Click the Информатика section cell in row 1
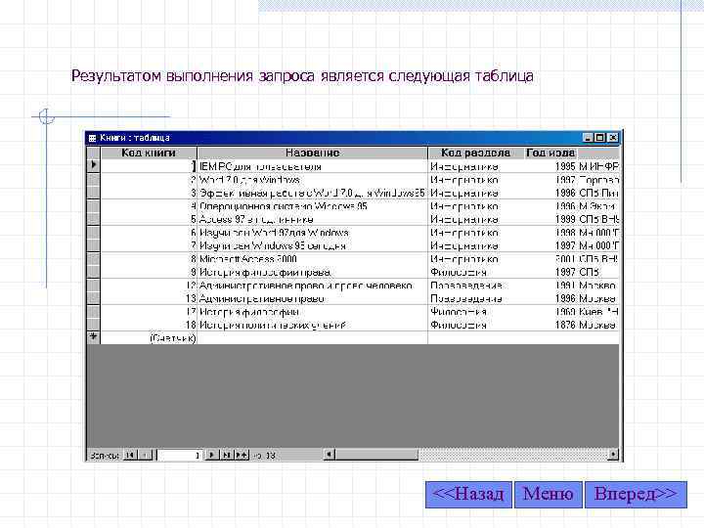The image size is (704, 528). [475, 166]
